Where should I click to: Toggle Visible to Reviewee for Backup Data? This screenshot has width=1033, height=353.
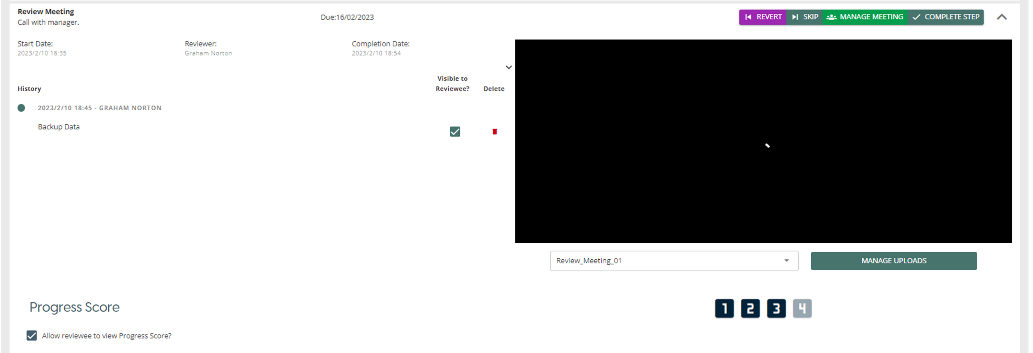pos(455,132)
